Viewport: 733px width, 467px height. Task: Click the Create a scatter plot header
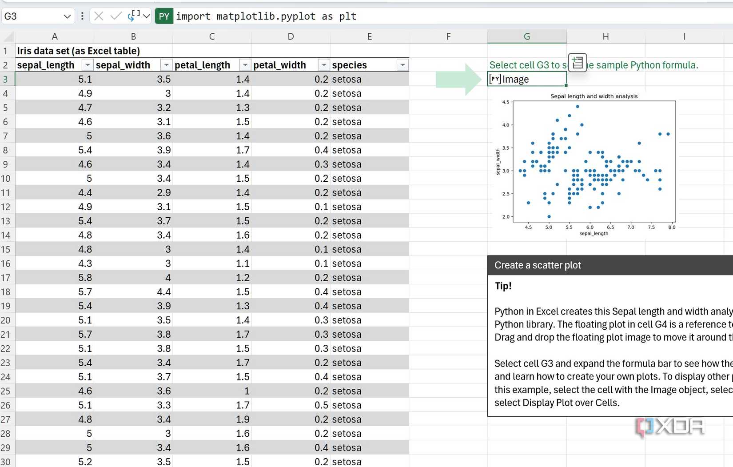(537, 265)
